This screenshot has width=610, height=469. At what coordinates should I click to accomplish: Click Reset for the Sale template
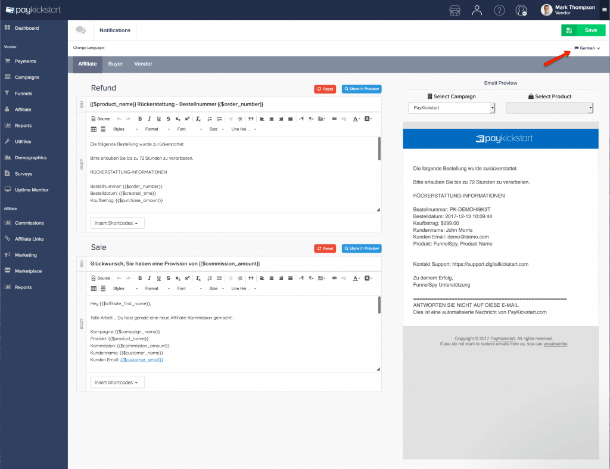[325, 249]
